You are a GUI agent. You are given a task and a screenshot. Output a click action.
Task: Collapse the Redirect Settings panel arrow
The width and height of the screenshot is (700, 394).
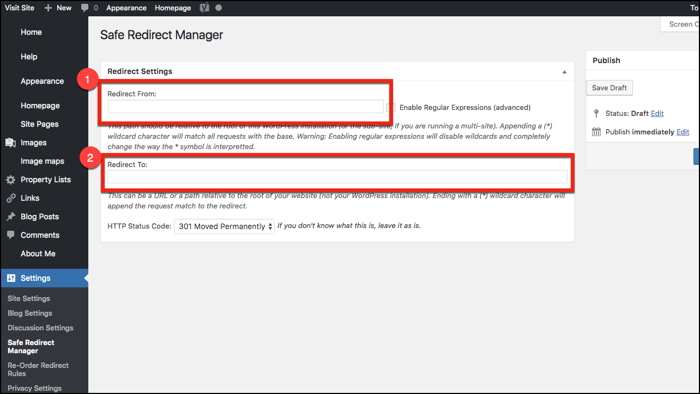pyautogui.click(x=564, y=72)
